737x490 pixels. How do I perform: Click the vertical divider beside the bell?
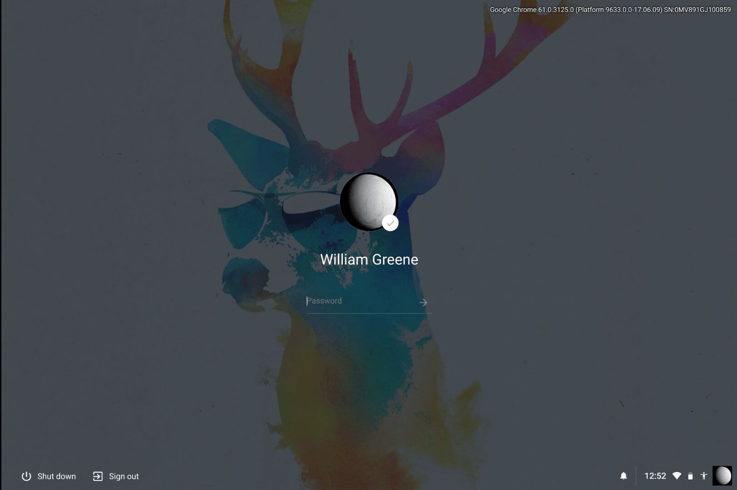pyautogui.click(x=636, y=476)
